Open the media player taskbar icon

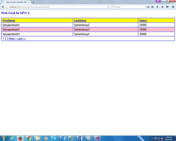[46, 138]
